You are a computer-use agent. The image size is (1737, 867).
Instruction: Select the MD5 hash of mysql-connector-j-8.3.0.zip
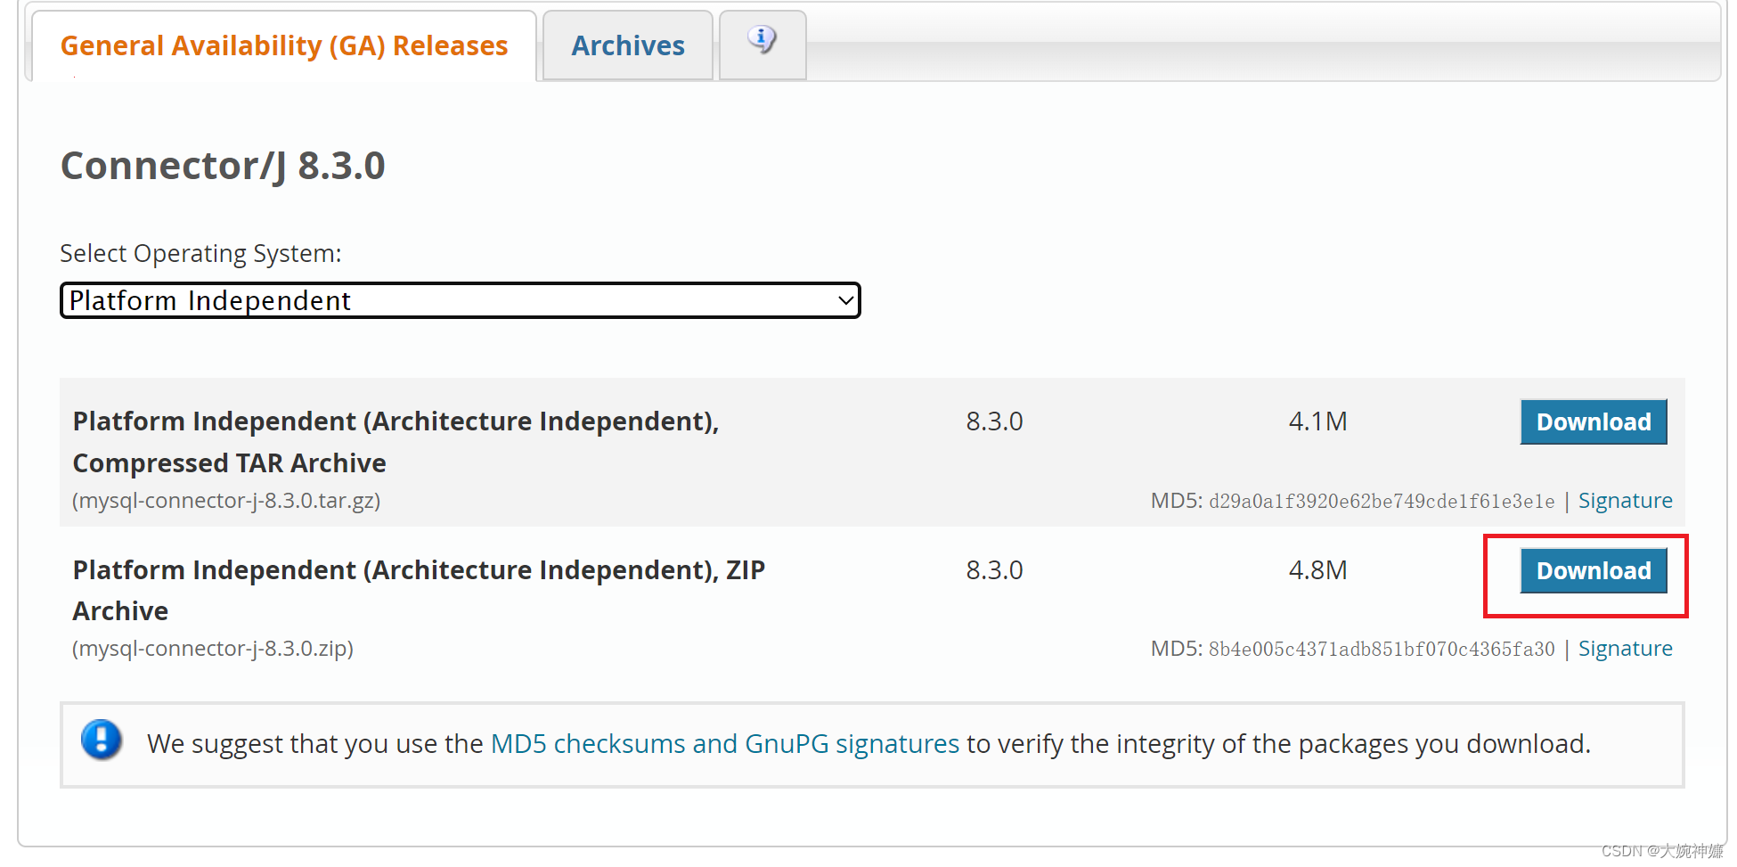(1381, 648)
